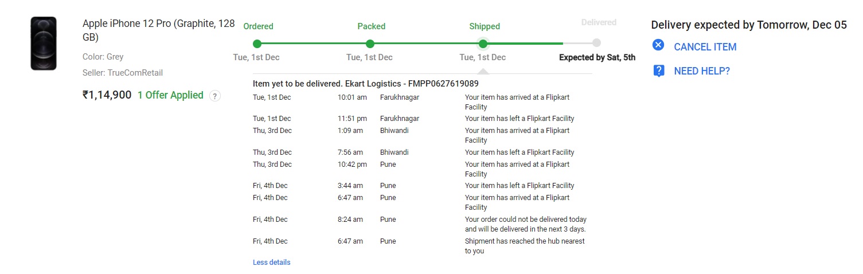This screenshot has width=863, height=274.
Task: Open Apple iPhone 12 Pro product title
Action: (158, 30)
